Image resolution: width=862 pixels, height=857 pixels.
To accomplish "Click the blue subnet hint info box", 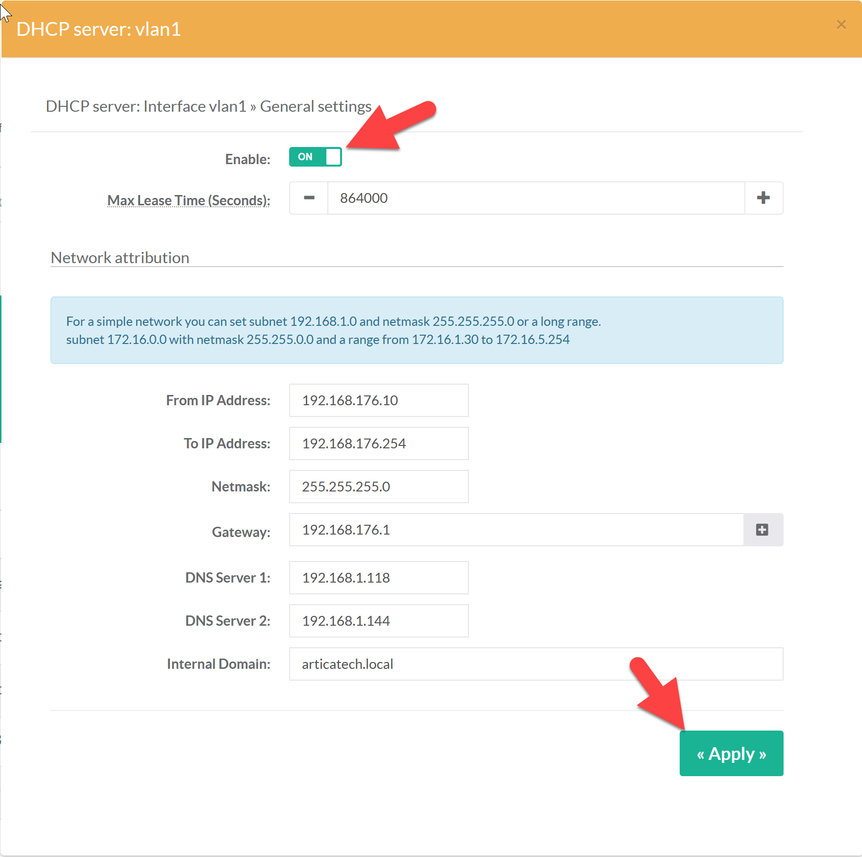I will pos(417,330).
